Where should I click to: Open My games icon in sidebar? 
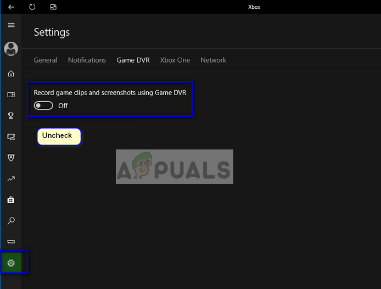(x=11, y=95)
